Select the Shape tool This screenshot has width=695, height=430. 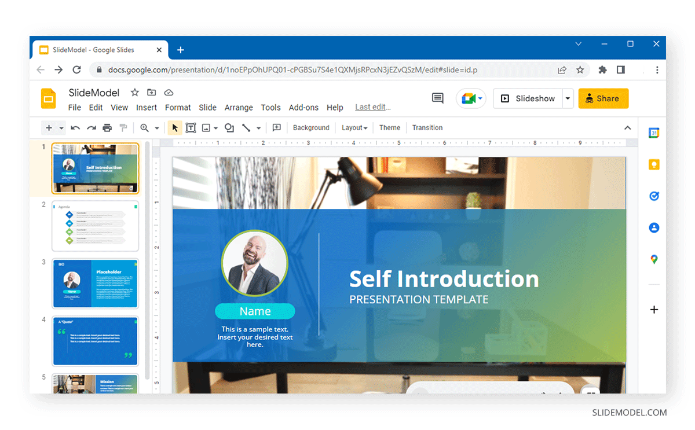pyautogui.click(x=228, y=127)
